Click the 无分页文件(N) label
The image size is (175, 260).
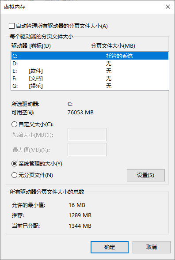tap(36, 175)
